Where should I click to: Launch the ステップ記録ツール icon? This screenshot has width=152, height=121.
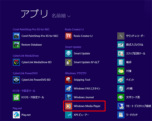coord(121,53)
